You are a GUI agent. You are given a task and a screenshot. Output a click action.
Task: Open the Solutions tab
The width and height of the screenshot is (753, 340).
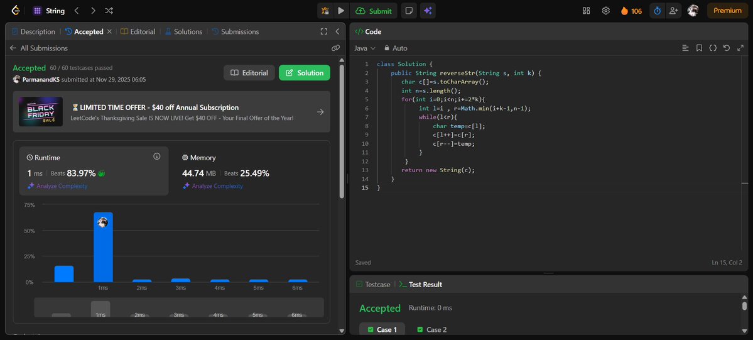183,31
